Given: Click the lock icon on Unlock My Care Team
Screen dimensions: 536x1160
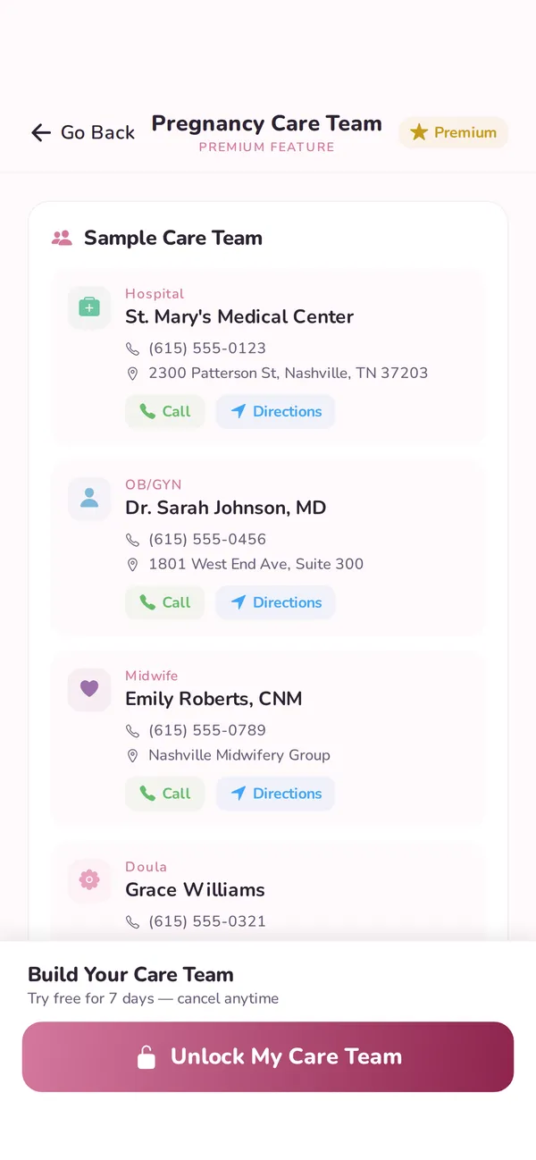Looking at the screenshot, I should pyautogui.click(x=148, y=1056).
